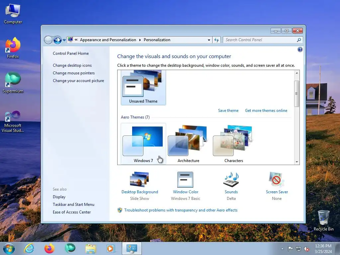Screen dimensions: 340x255
Task: Open Ease of Access Center link
Action: [x=72, y=212]
